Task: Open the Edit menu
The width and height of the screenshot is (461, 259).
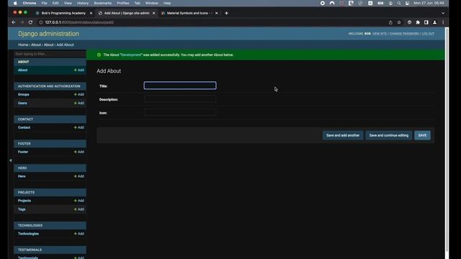Action: pos(55,3)
